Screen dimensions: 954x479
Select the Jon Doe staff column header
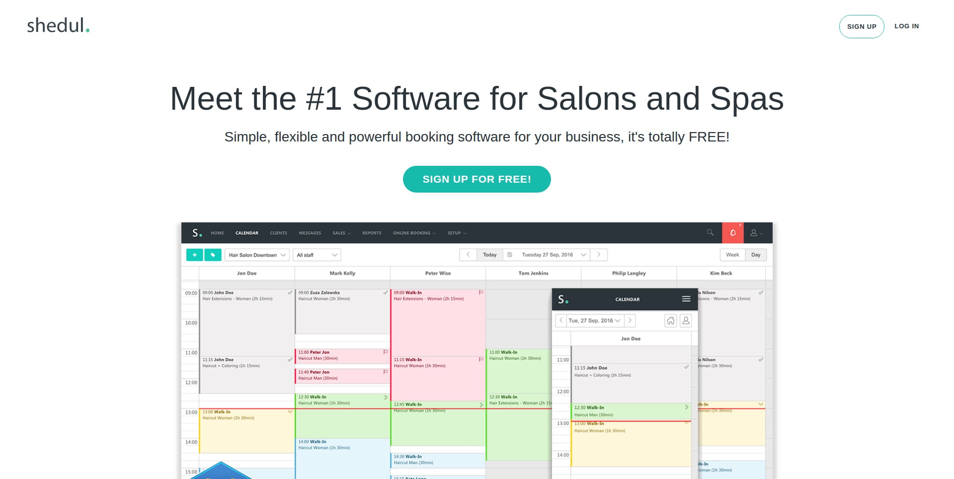(246, 273)
